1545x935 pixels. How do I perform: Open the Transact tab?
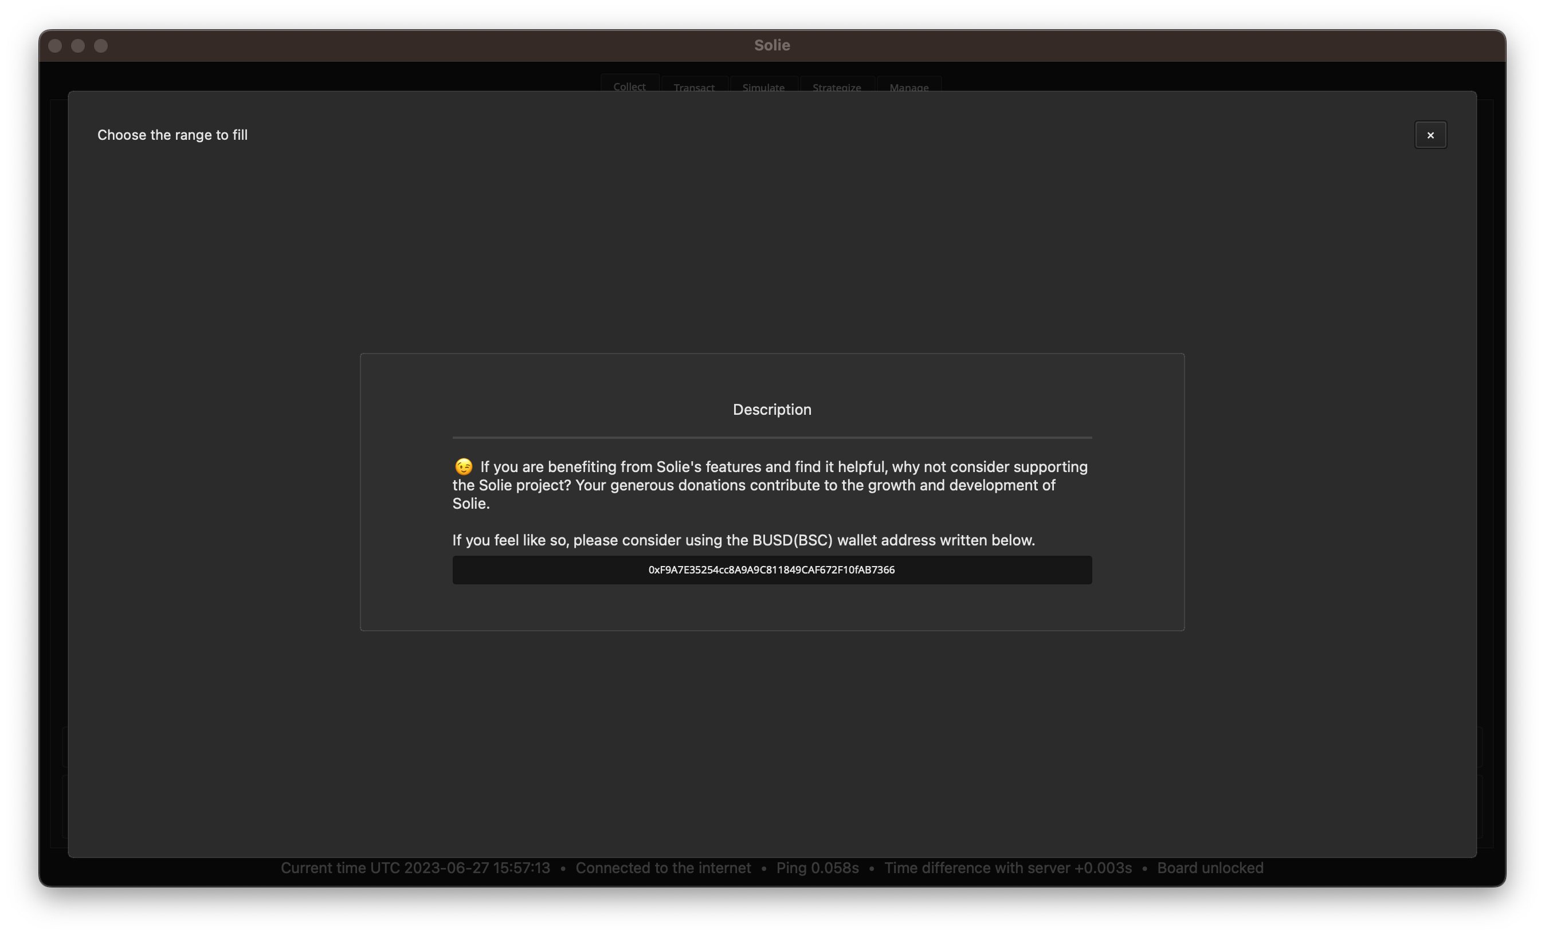[x=693, y=87]
